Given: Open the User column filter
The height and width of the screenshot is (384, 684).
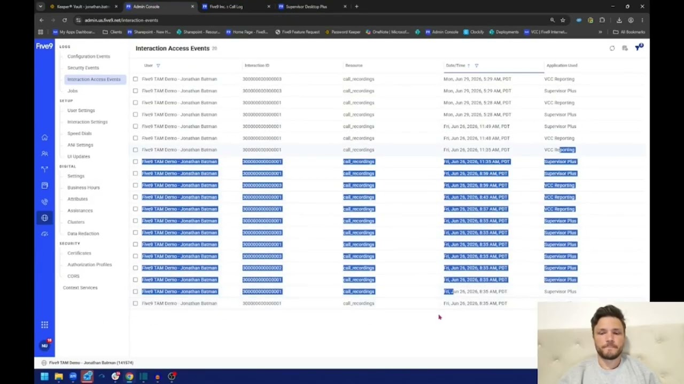Looking at the screenshot, I should [158, 66].
